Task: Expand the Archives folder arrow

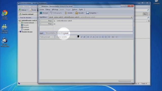Action: click(x=20, y=27)
